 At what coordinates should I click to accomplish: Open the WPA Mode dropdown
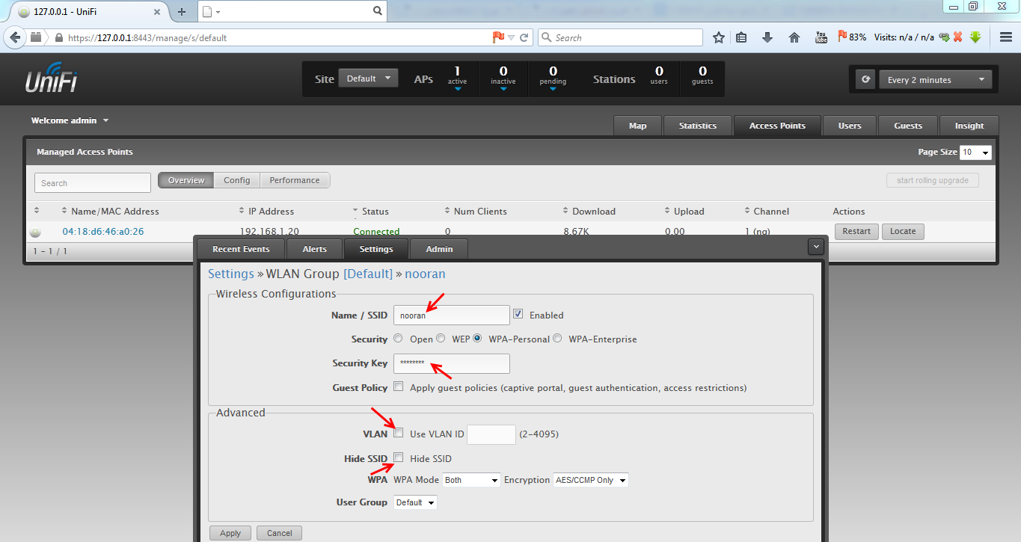click(x=471, y=480)
